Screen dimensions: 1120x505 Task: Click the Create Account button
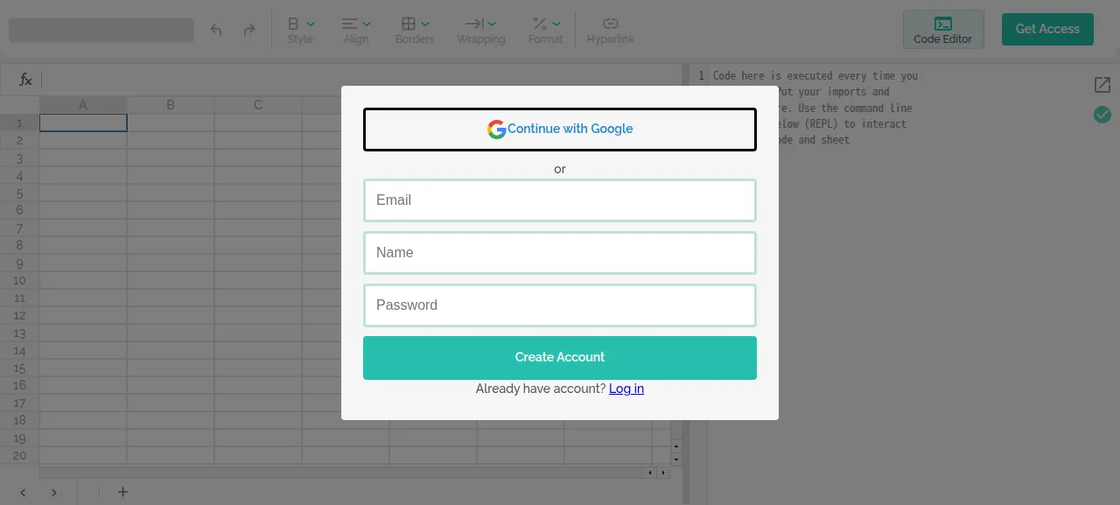(x=560, y=358)
